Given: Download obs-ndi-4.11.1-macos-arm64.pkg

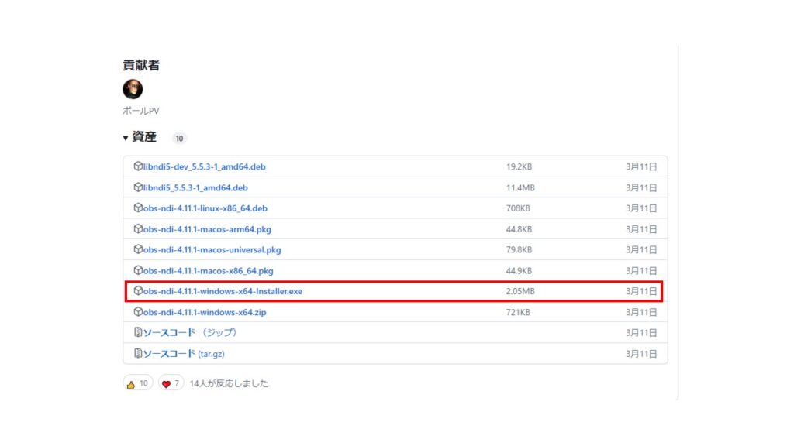Looking at the screenshot, I should [x=207, y=229].
